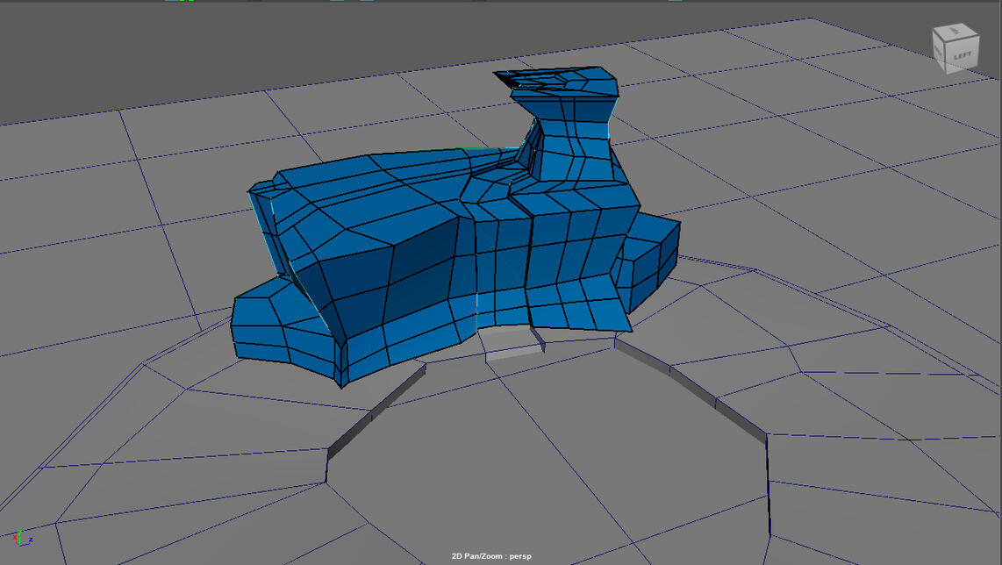Screen dimensions: 1002x565
Task: Select the flat crown on top of the blue mesh
Action: click(x=562, y=82)
